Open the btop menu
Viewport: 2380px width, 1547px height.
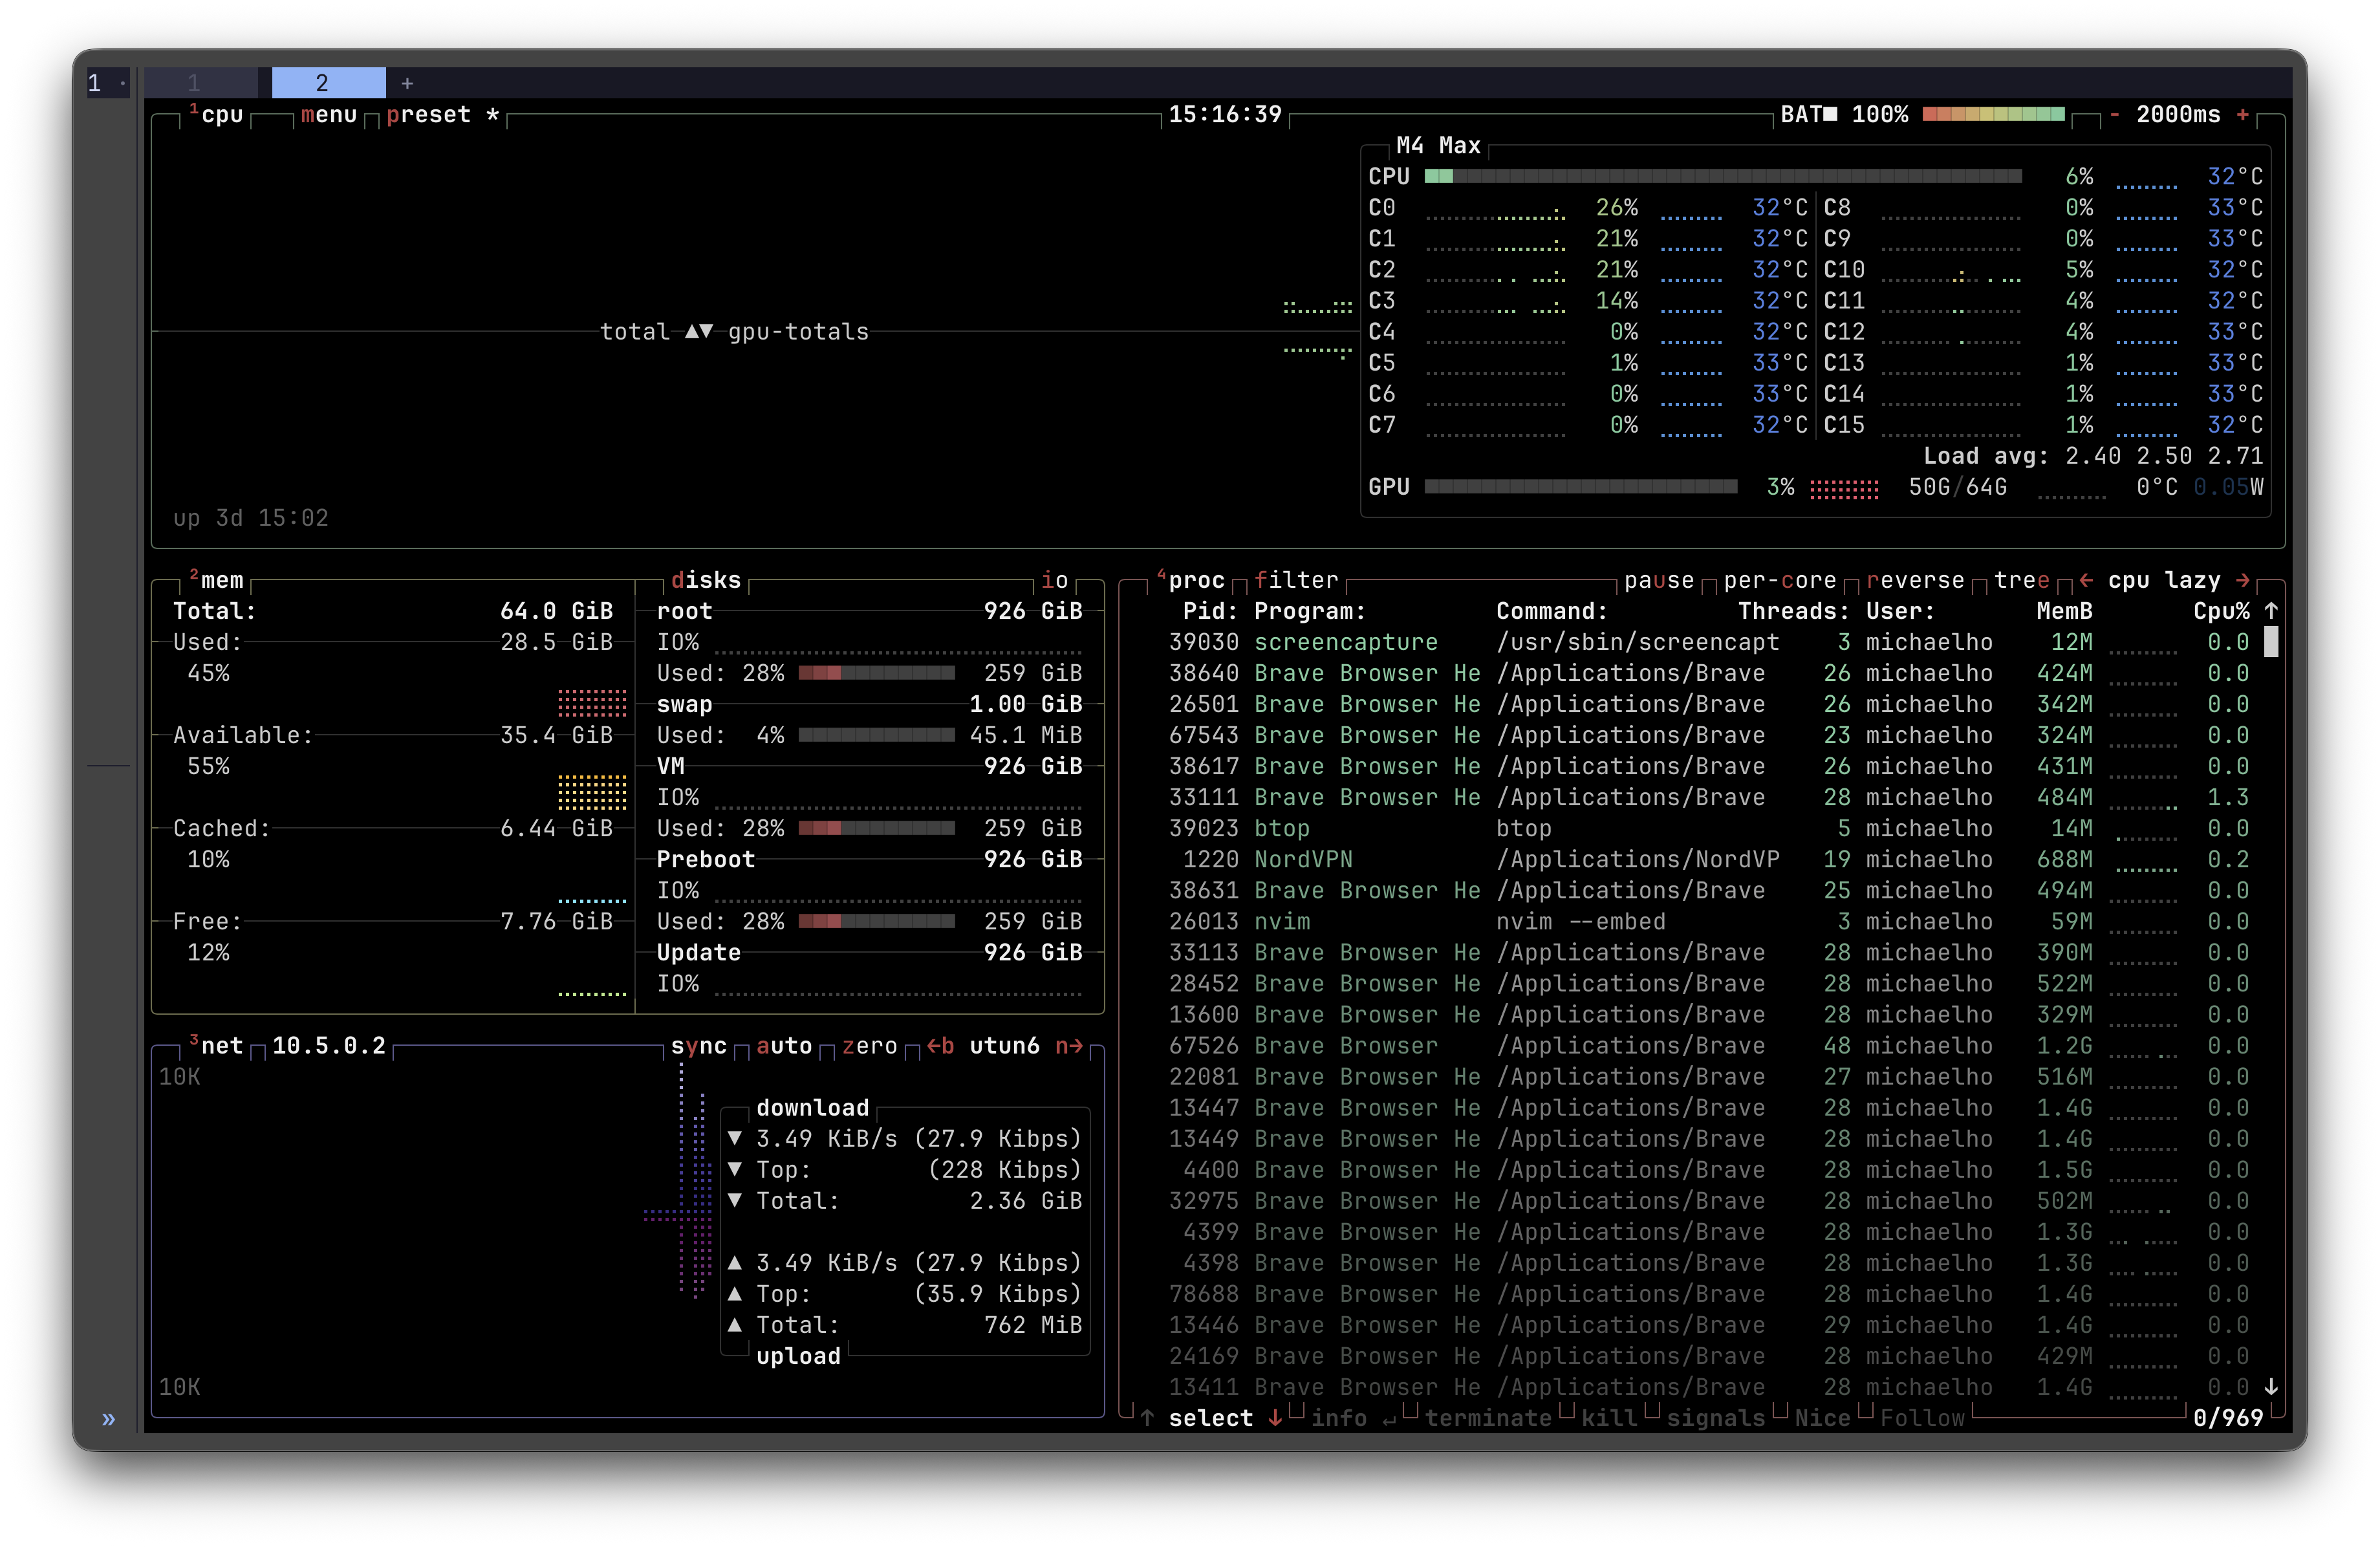coord(329,115)
